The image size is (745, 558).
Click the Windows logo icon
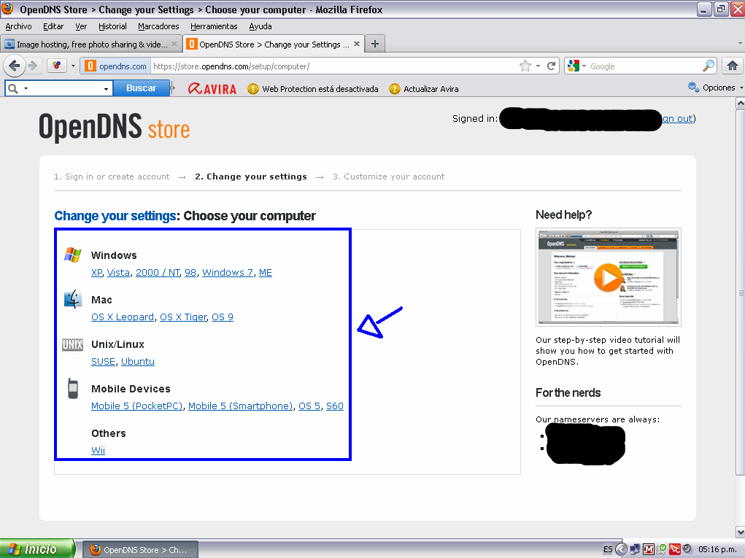pos(73,255)
